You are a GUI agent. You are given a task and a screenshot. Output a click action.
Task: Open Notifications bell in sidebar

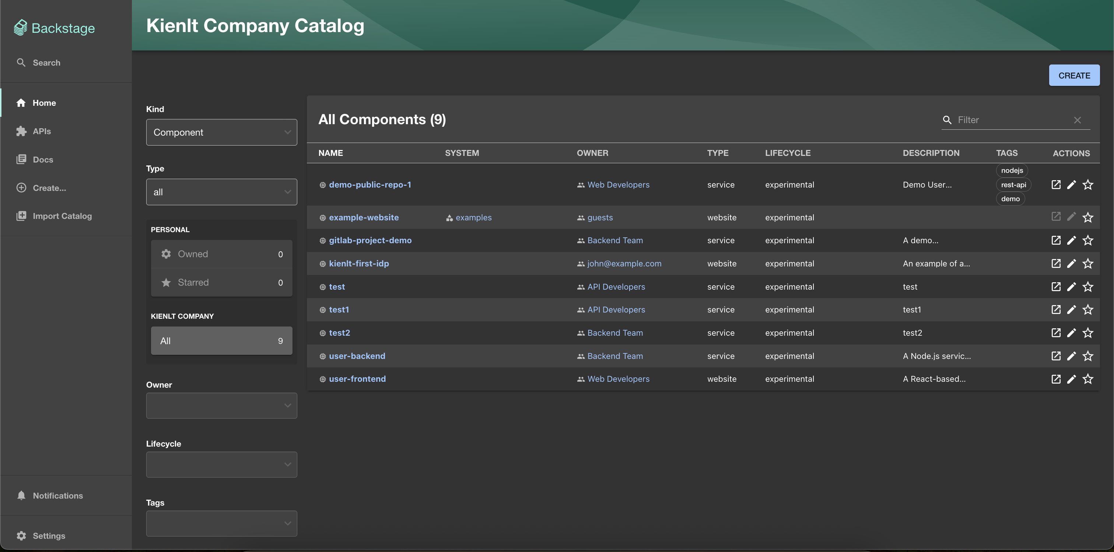pos(21,496)
